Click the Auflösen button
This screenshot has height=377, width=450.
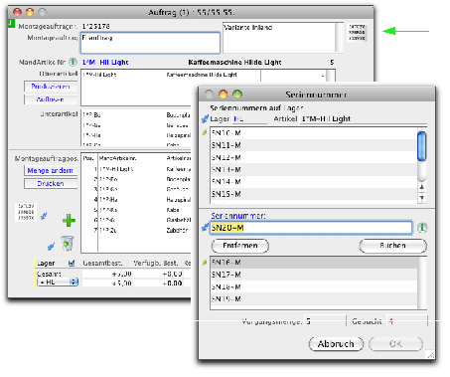pyautogui.click(x=51, y=99)
